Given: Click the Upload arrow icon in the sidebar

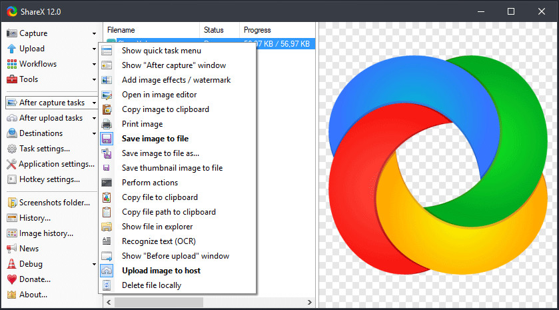Looking at the screenshot, I should click(12, 49).
